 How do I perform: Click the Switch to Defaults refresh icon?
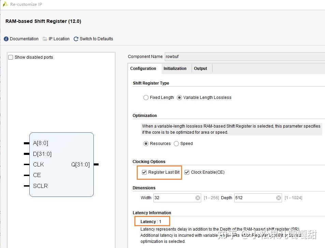(76, 39)
